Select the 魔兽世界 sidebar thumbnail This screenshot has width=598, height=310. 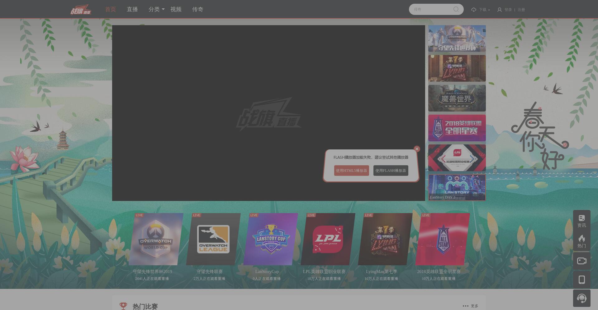pyautogui.click(x=457, y=98)
